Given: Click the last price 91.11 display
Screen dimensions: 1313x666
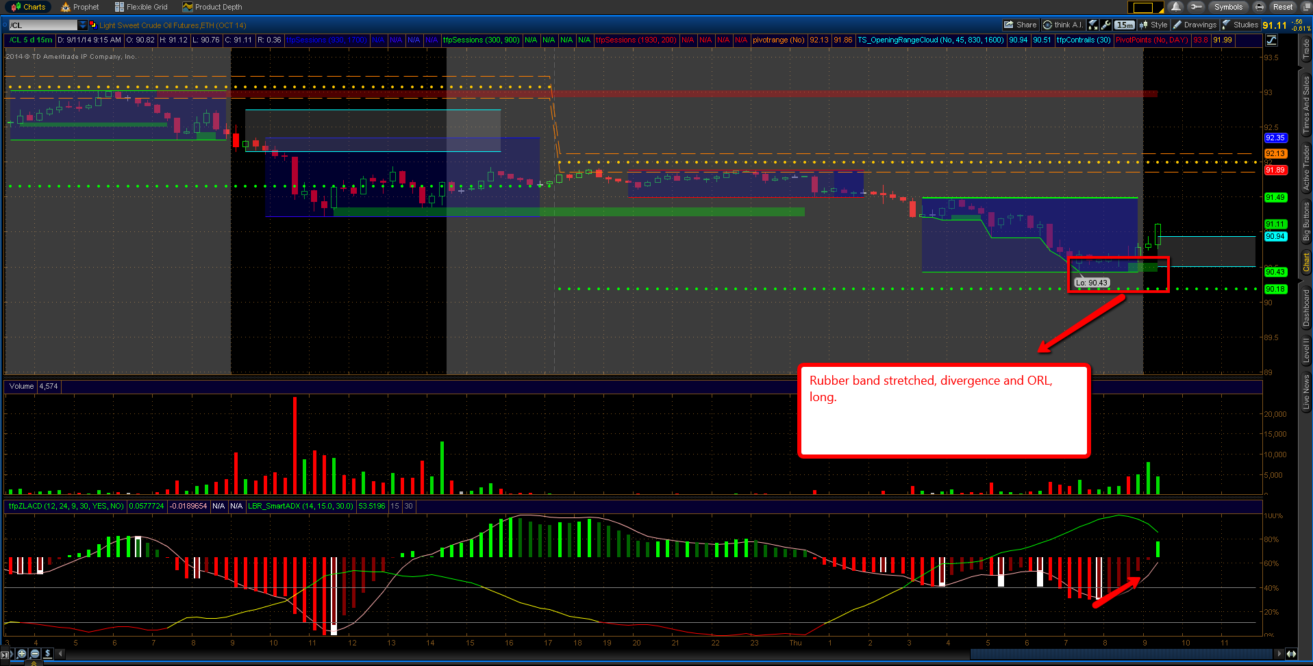Looking at the screenshot, I should click(1275, 25).
